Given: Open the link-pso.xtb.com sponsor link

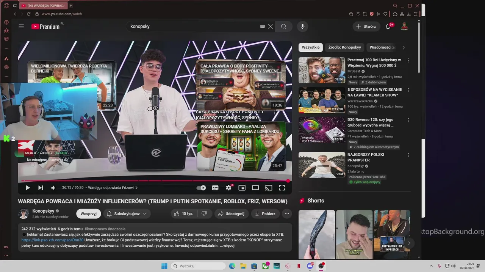Looking at the screenshot, I should [x=52, y=240].
